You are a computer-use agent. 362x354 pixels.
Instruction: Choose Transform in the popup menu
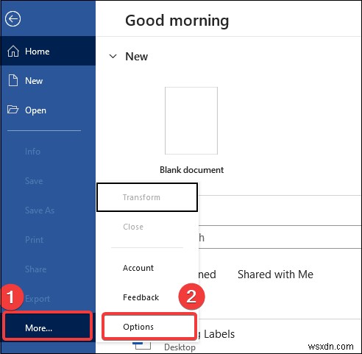(147, 197)
